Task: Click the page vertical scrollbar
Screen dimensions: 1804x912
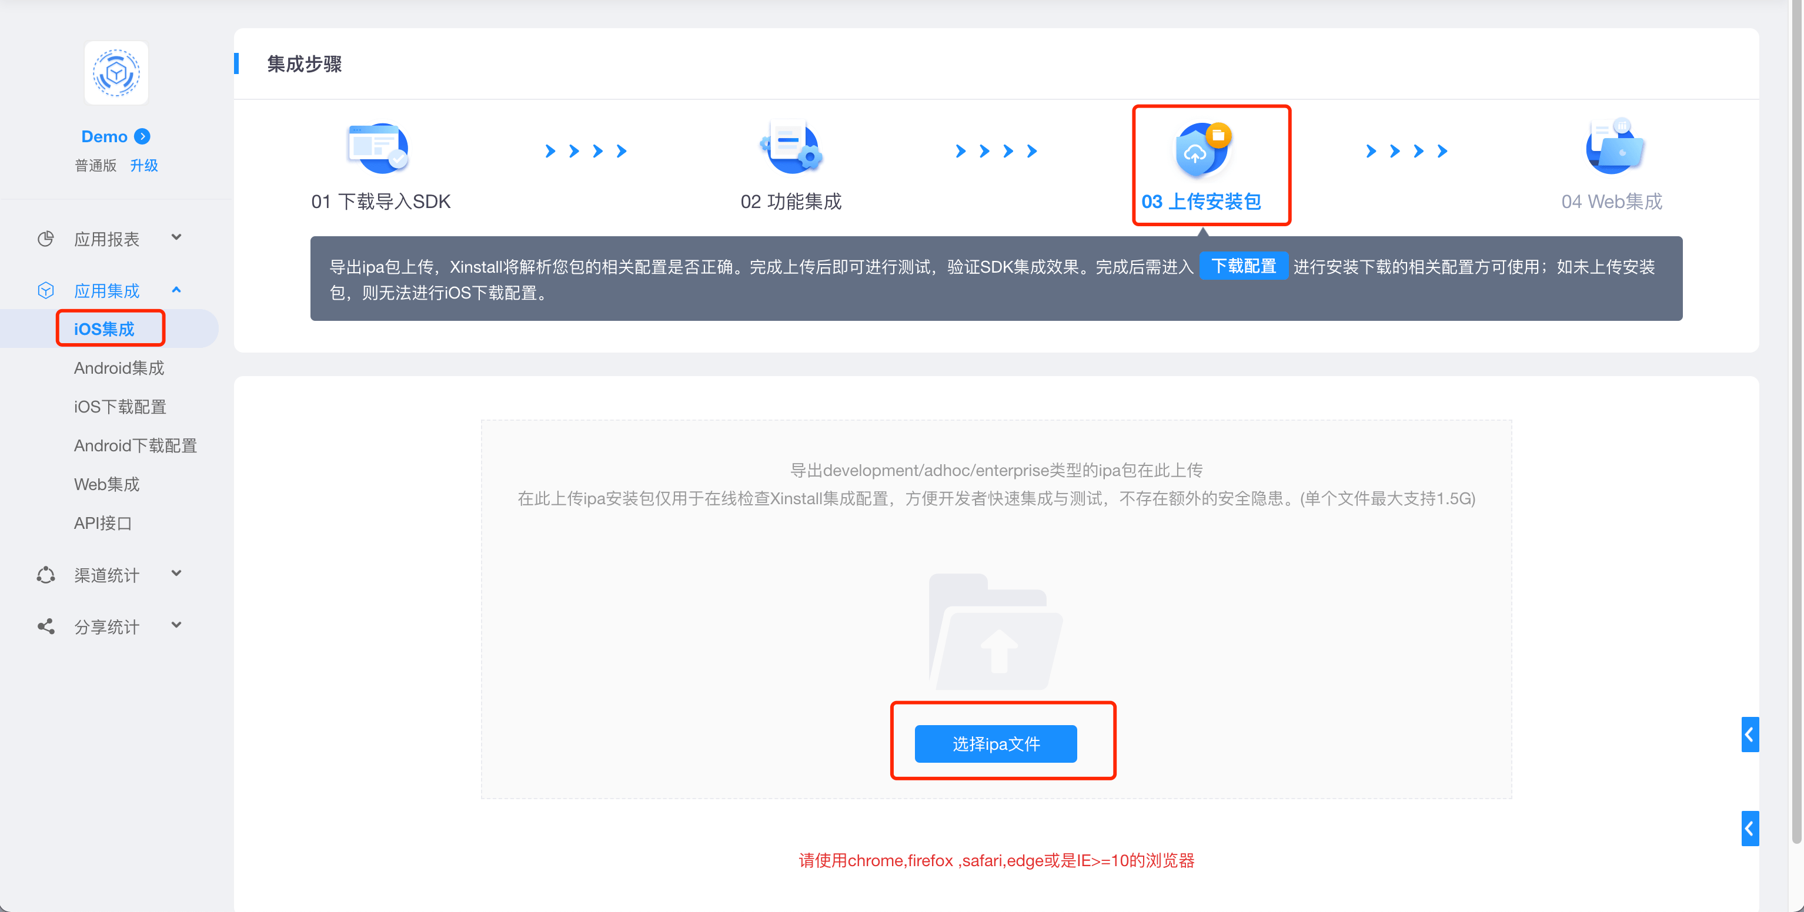Action: [x=1796, y=420]
